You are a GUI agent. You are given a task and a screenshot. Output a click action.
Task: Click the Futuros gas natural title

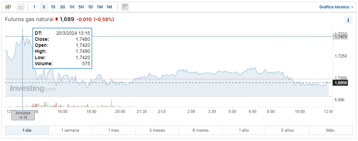click(29, 19)
